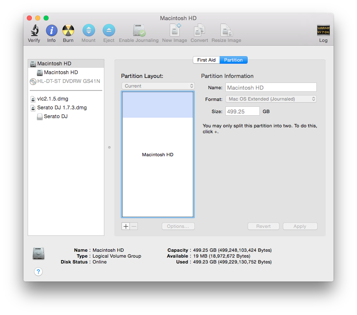
Task: Click the help question mark button
Action: [x=38, y=271]
